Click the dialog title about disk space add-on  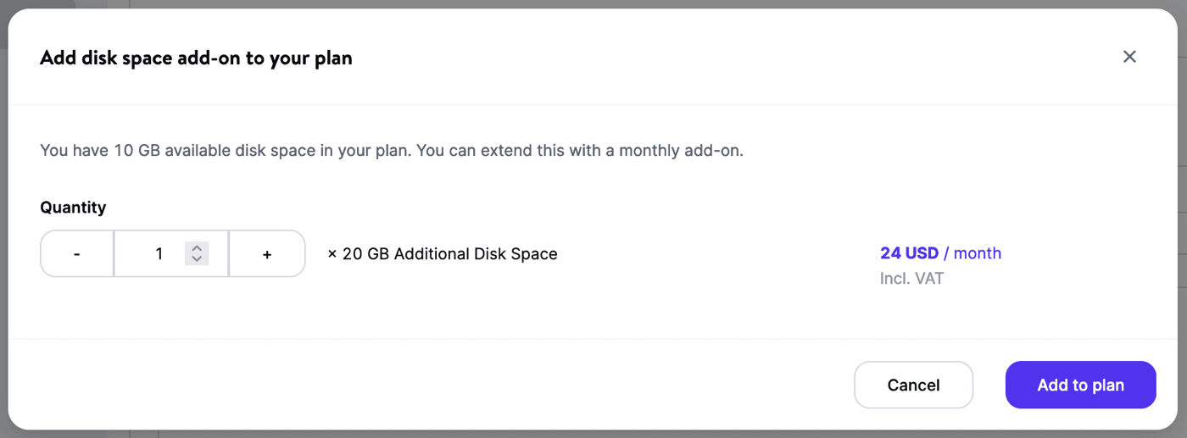[196, 58]
